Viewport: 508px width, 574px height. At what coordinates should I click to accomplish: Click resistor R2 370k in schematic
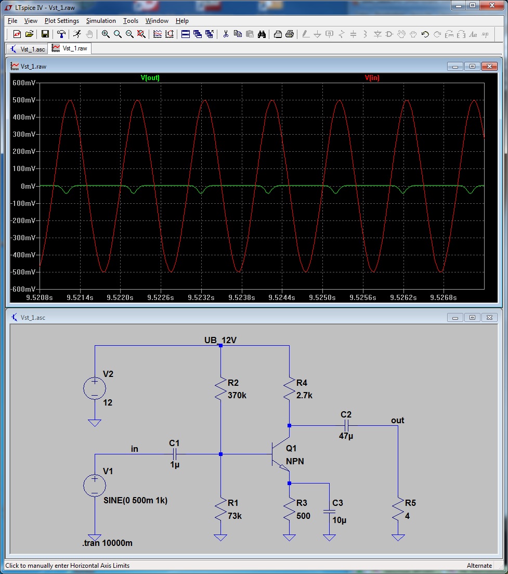coord(220,389)
